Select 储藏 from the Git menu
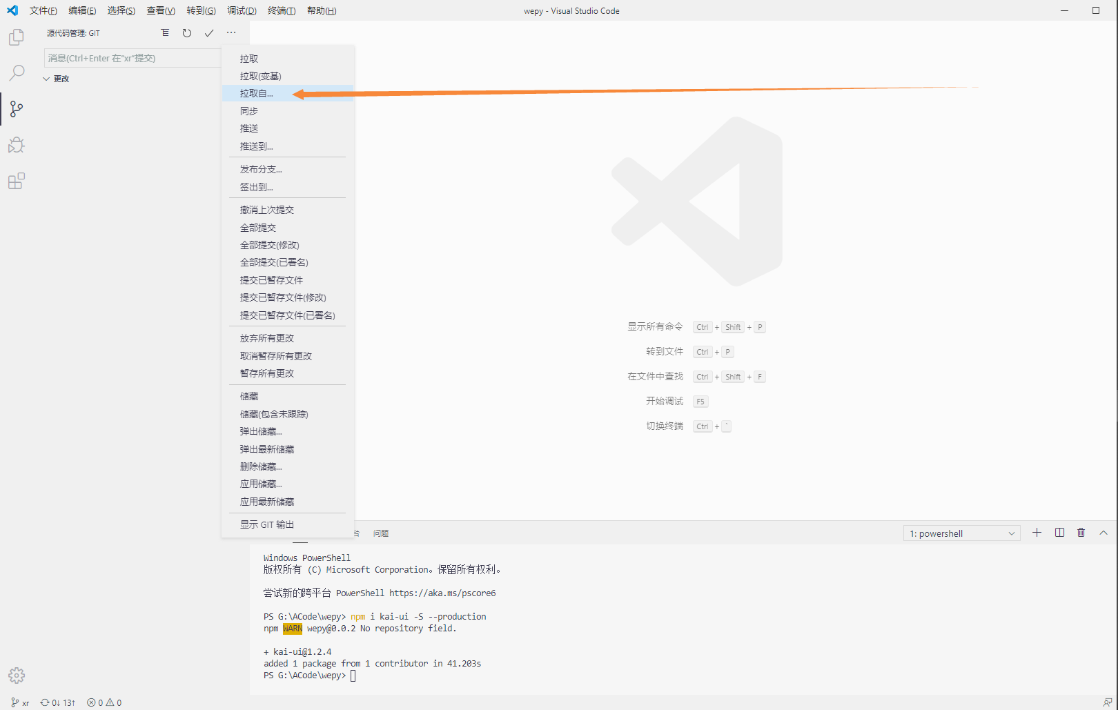Viewport: 1118px width, 710px height. pyautogui.click(x=249, y=396)
